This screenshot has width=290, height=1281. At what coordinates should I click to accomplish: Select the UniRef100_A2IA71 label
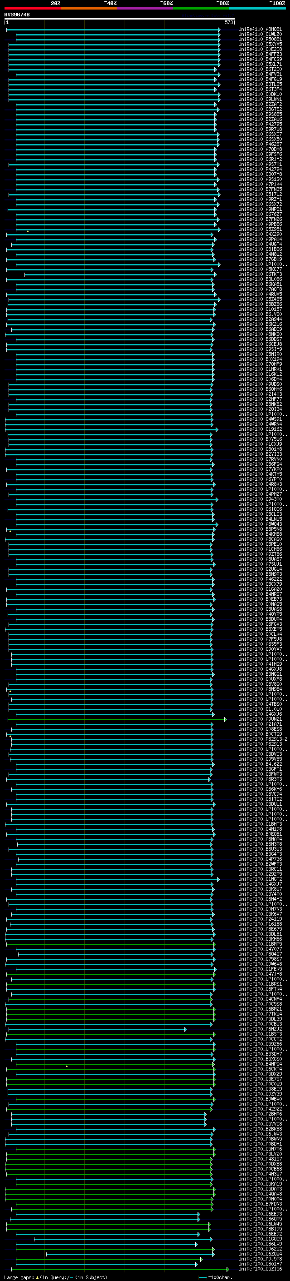click(x=260, y=724)
